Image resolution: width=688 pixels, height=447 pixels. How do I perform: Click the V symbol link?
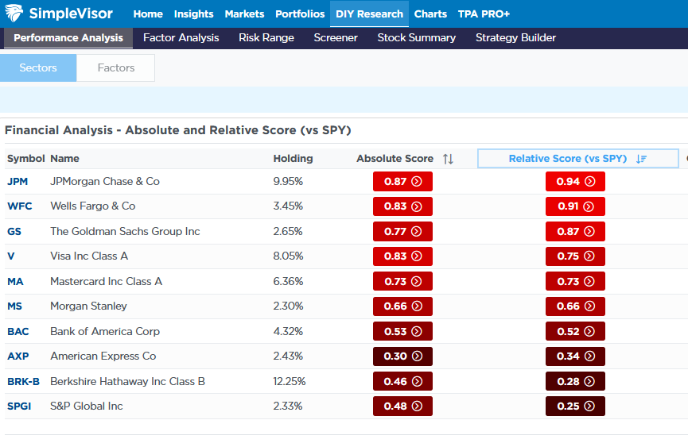point(11,256)
